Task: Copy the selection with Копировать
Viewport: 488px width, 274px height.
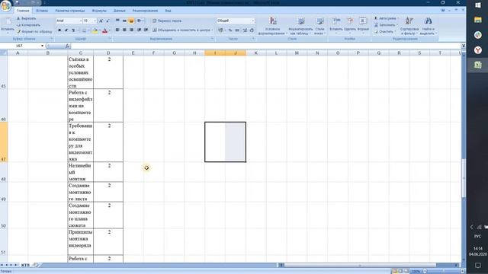Action: (x=28, y=25)
